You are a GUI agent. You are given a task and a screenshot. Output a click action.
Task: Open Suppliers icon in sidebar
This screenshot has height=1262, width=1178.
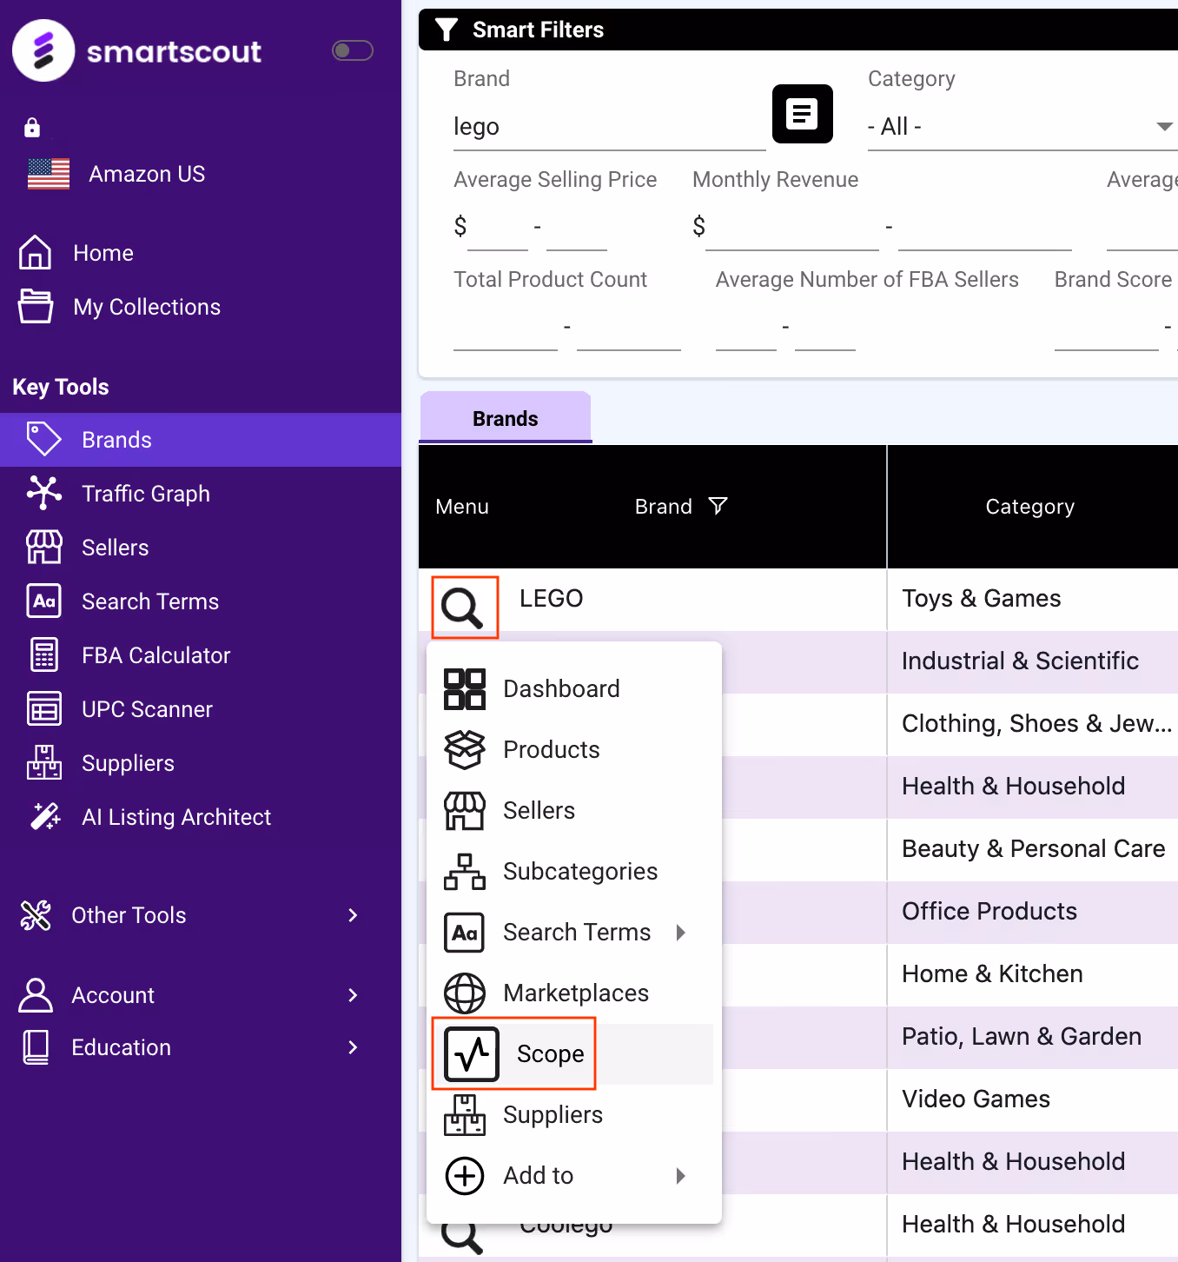44,762
